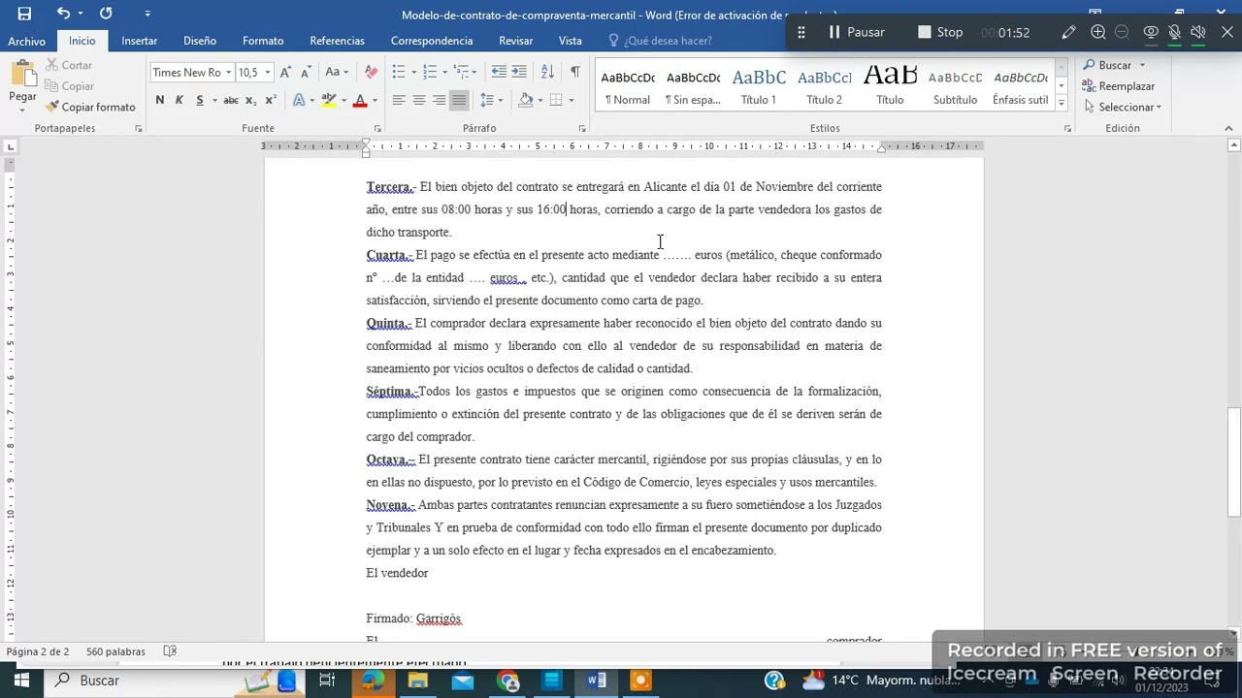
Task: Click the Pausar recording button
Action: pos(856,32)
